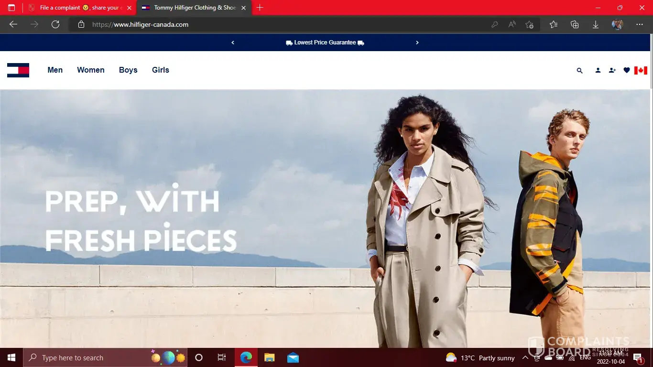Open the weather widget showing Partly sunny
This screenshot has height=367, width=653.
tap(480, 357)
